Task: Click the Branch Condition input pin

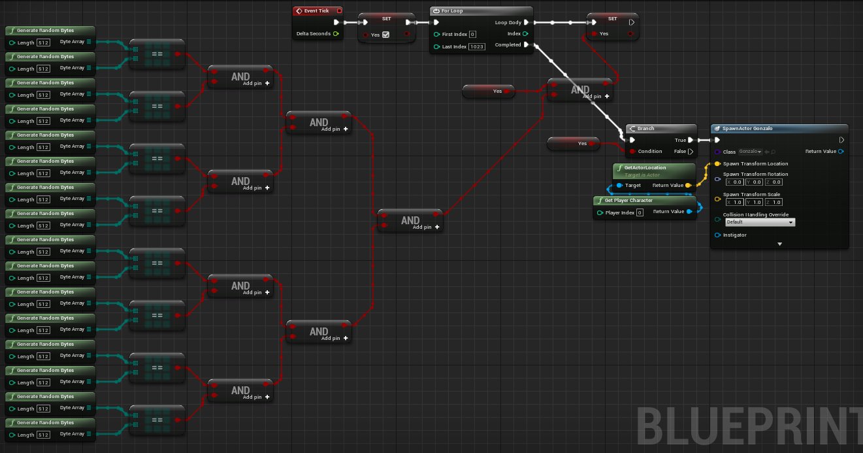Action: click(632, 152)
